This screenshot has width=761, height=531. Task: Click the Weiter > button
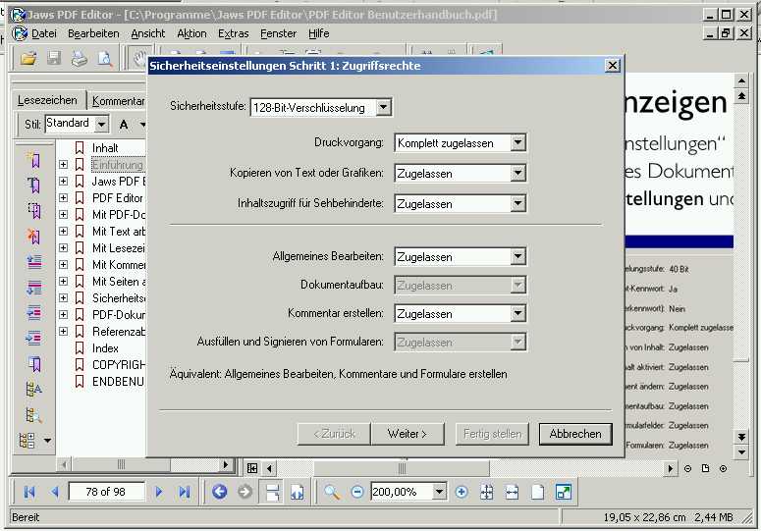point(408,434)
